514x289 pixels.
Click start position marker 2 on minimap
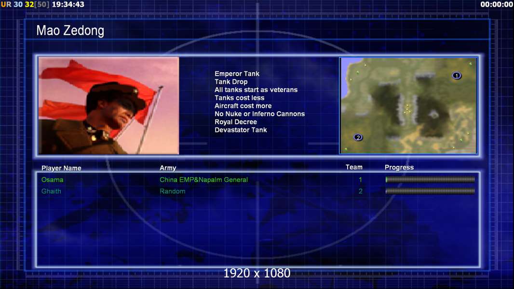point(358,137)
